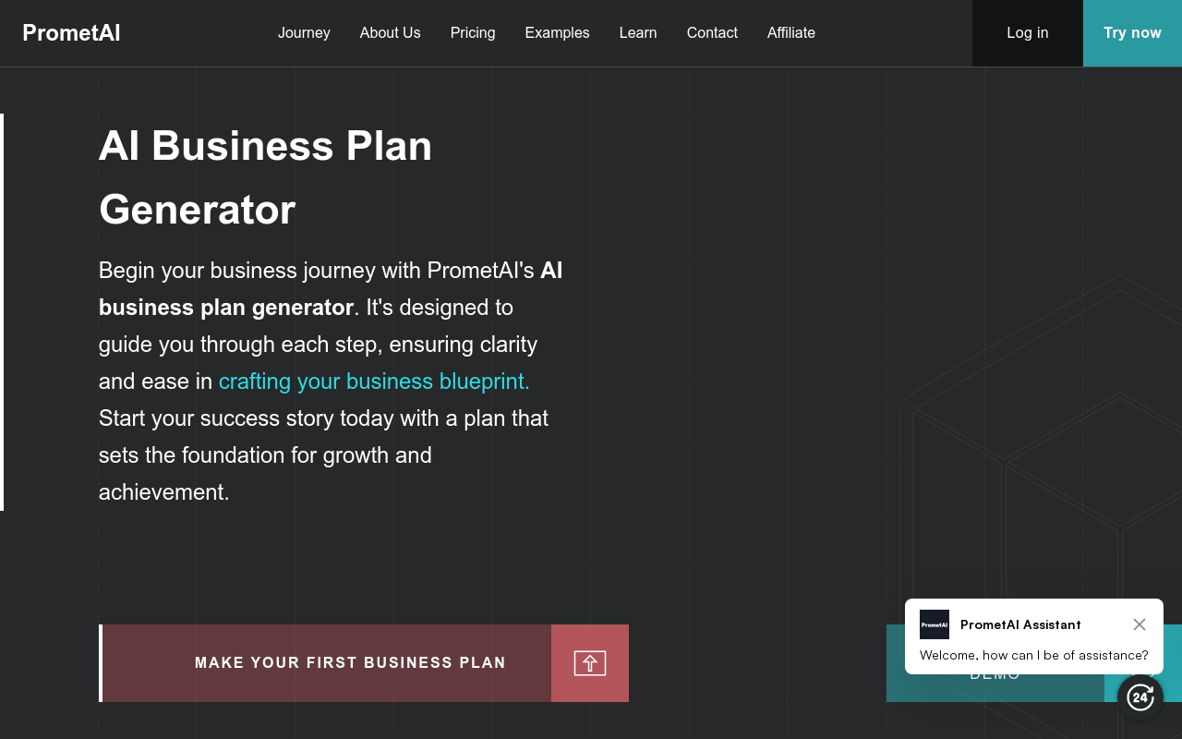The image size is (1182, 739).
Task: Click the Try now button
Action: [1132, 33]
